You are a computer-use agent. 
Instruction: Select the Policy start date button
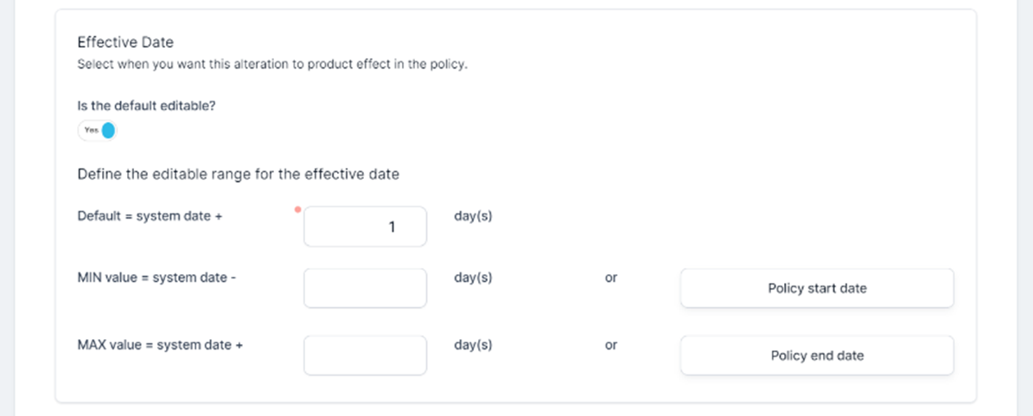click(817, 288)
